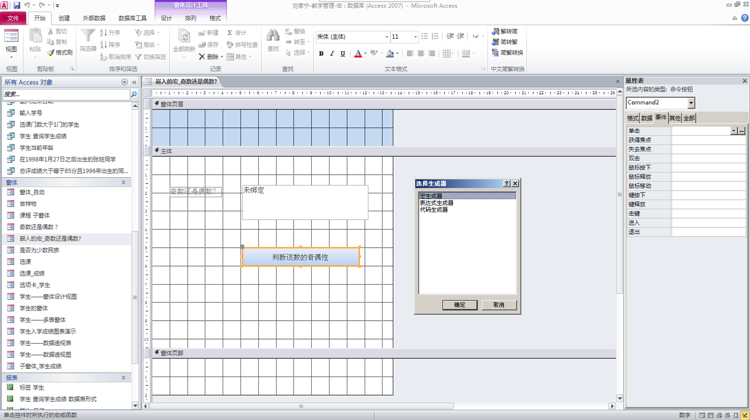The height and width of the screenshot is (420, 750).
Task: Open the 单击 event dropdown arrow
Action: tap(734, 131)
